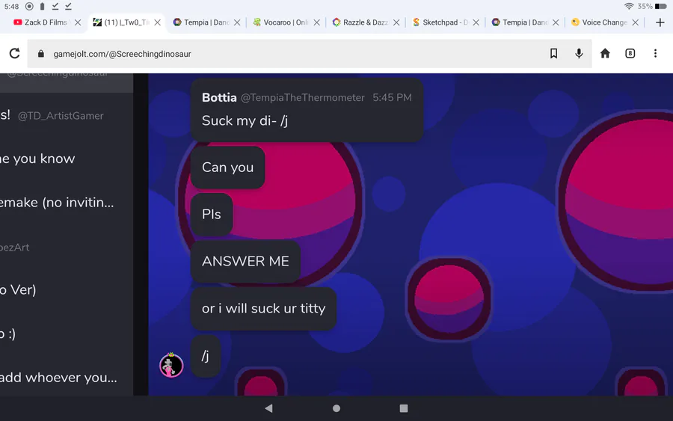Close the second Tempia | Danc tab
The height and width of the screenshot is (421, 673).
click(556, 22)
